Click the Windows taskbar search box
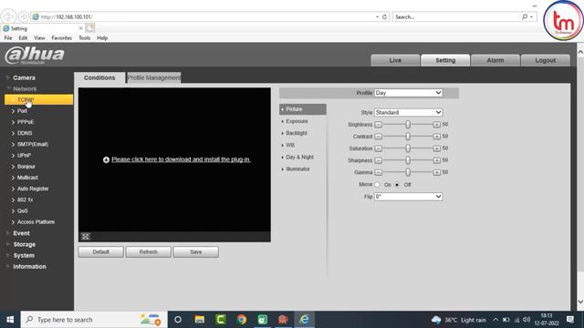Image resolution: width=584 pixels, height=328 pixels. [94, 320]
